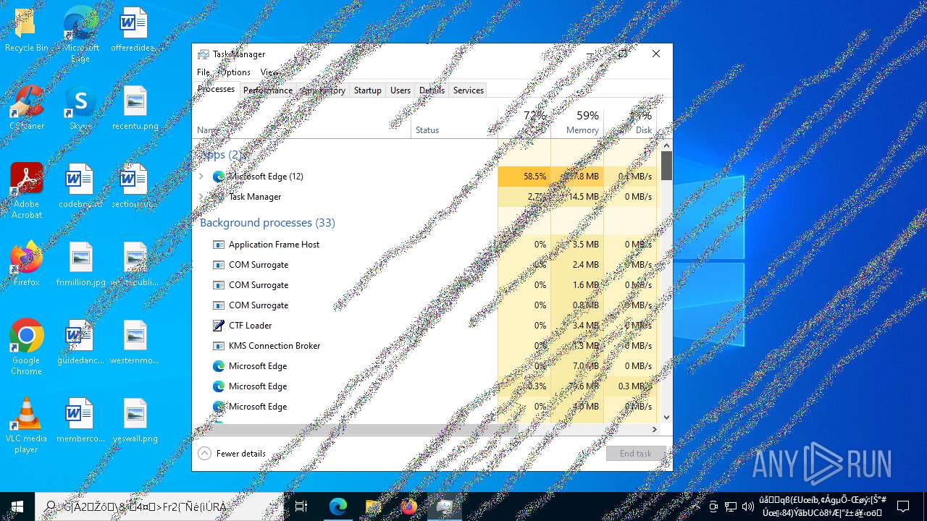Screen dimensions: 927x521
Task: Click the Windows Start button
Action: 17,507
